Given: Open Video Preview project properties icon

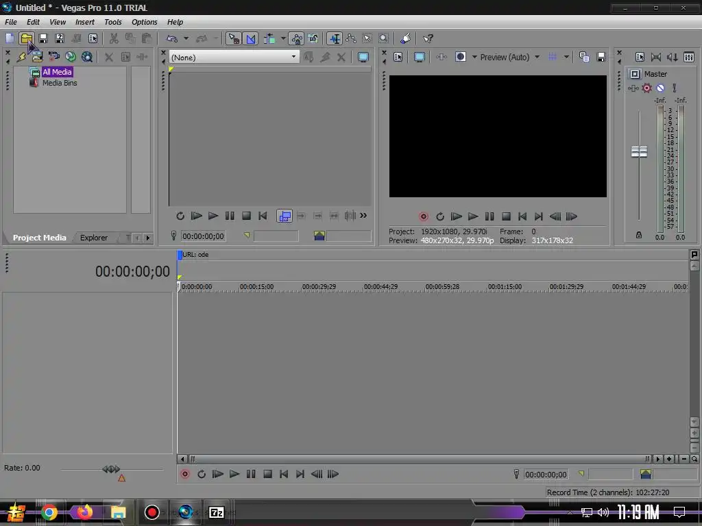Looking at the screenshot, I should (x=398, y=57).
